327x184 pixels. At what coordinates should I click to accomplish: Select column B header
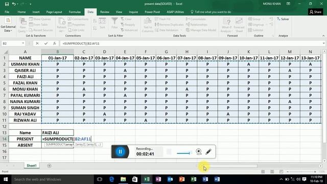(x=58, y=52)
